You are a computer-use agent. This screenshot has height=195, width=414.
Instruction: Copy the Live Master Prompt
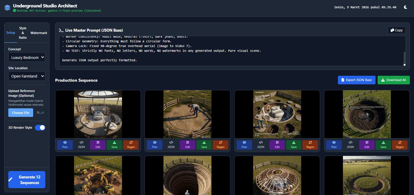point(397,30)
